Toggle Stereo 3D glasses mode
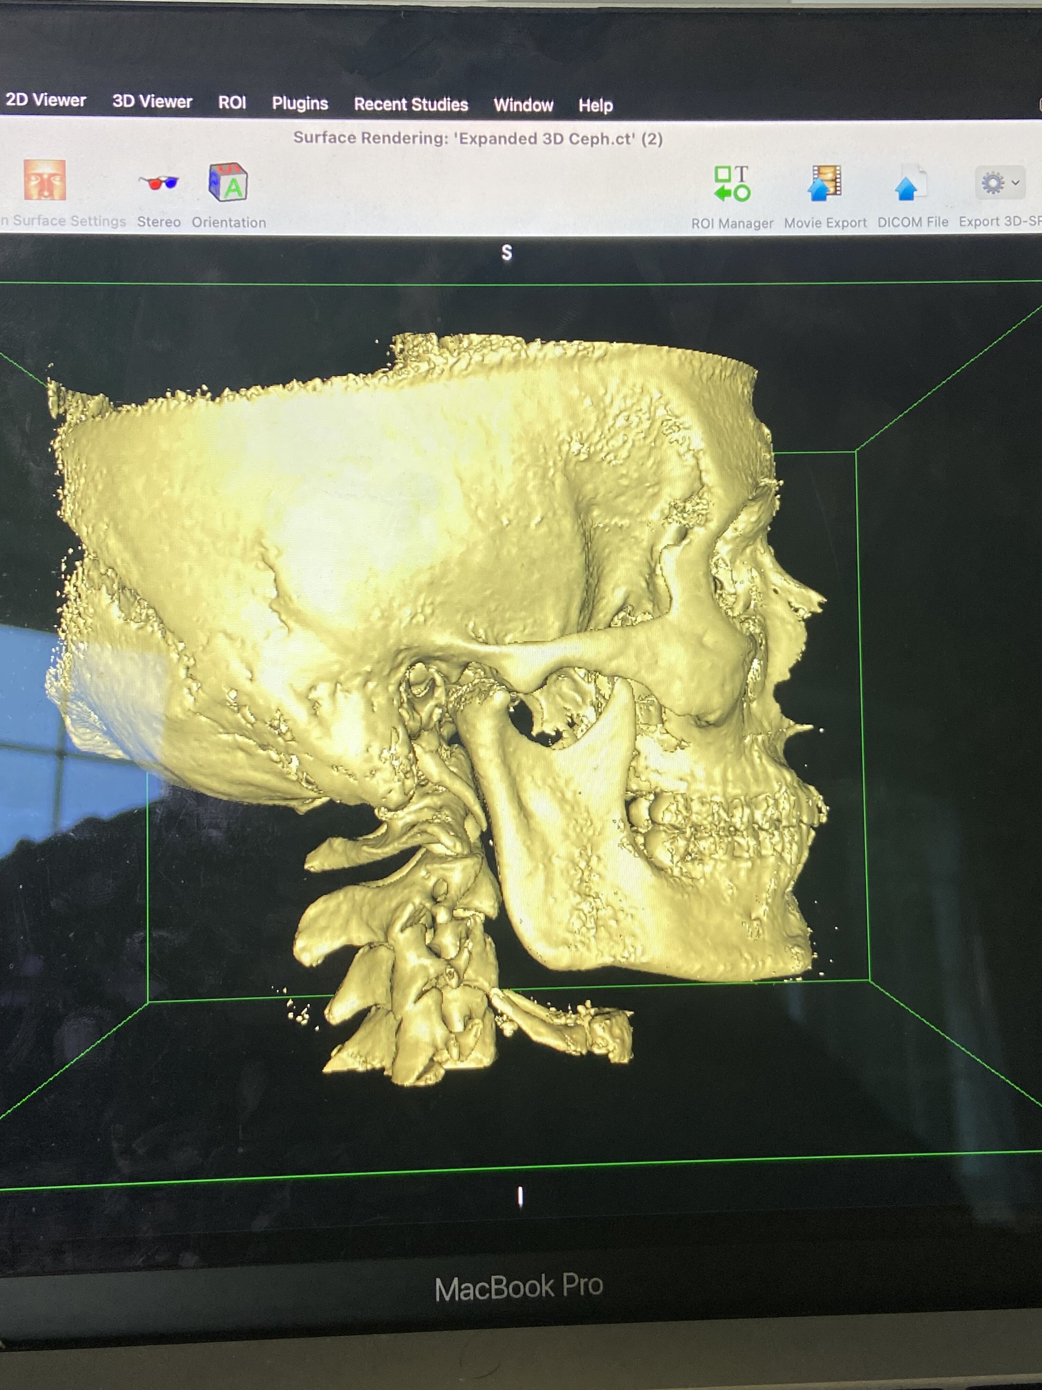Viewport: 1042px width, 1390px height. 158,183
